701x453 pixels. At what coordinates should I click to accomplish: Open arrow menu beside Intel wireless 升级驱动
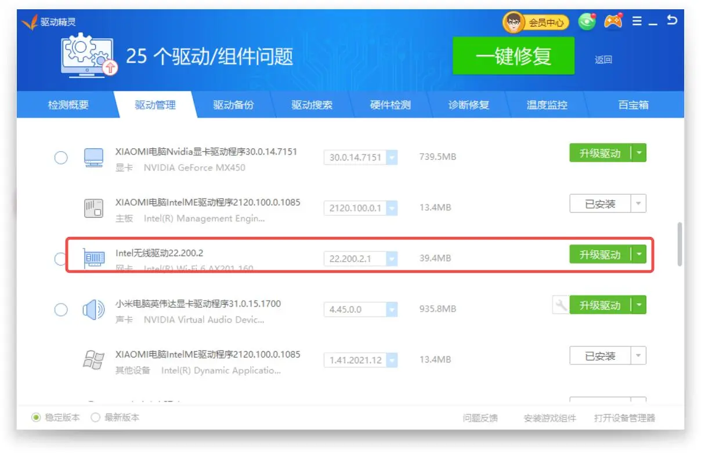click(638, 254)
